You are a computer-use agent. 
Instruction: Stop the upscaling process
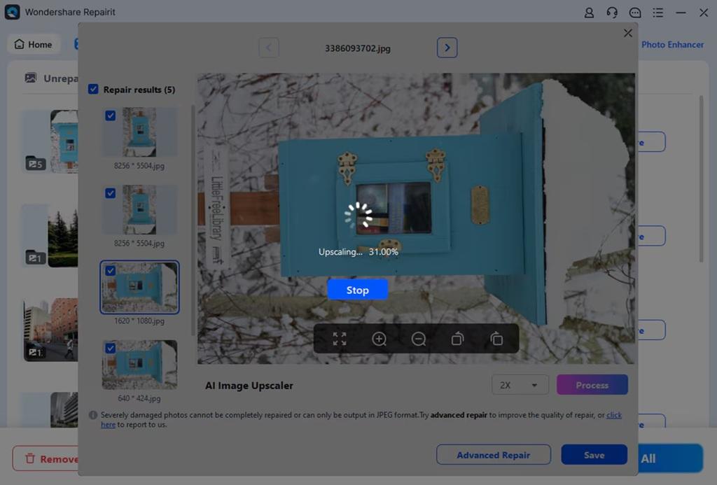357,290
